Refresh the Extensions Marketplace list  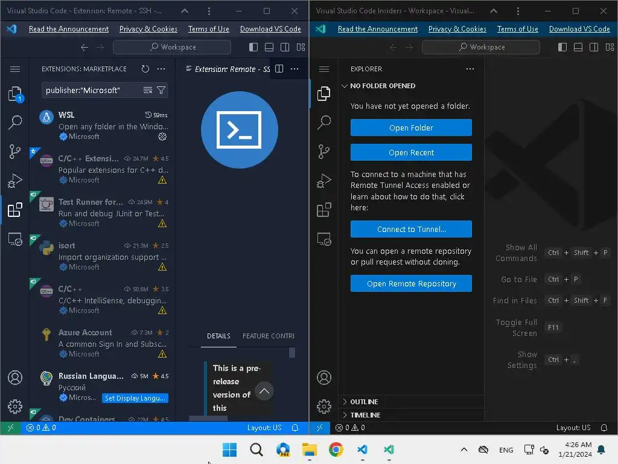[x=145, y=69]
